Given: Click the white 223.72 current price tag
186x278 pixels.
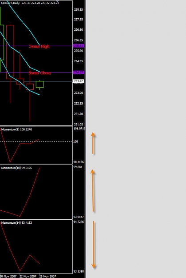Looking at the screenshot, I should (79, 81).
